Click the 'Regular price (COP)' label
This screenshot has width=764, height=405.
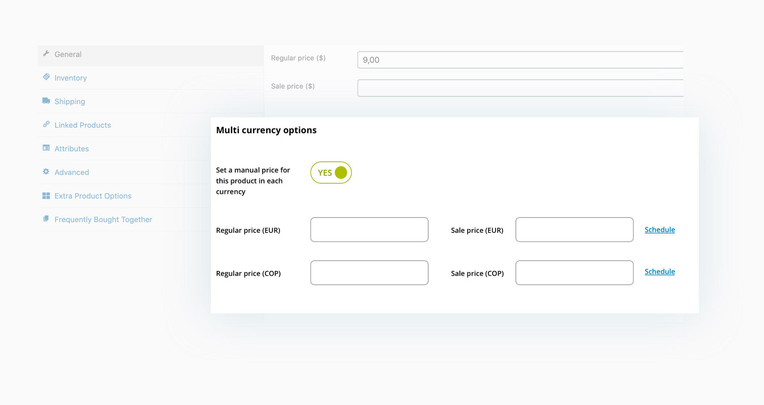click(248, 274)
